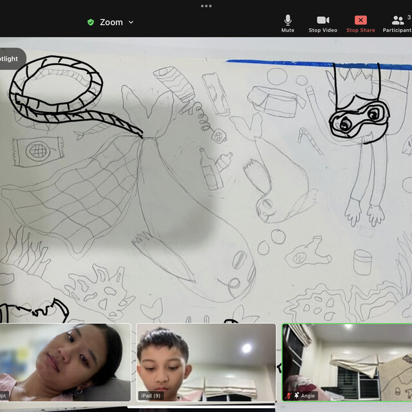The image size is (412, 412).
Task: Select the iPad (9) video thumbnail
Action: pos(206,362)
